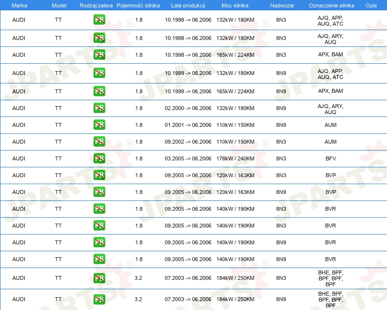Click fuel icon in 09.2002 AUM row

point(99,142)
